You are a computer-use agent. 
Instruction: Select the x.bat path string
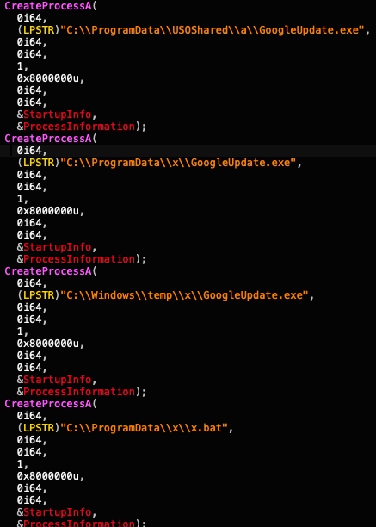[144, 428]
